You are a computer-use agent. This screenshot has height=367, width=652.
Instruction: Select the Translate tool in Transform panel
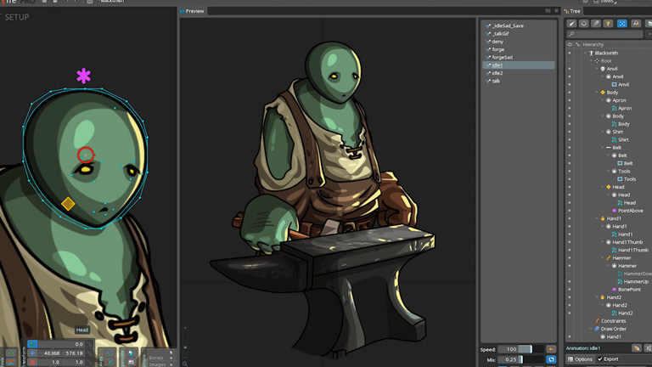(x=32, y=353)
